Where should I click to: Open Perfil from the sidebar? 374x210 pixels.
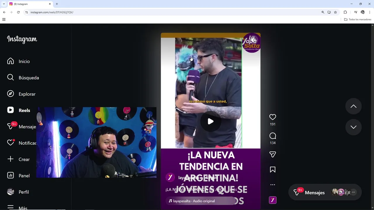[18, 192]
